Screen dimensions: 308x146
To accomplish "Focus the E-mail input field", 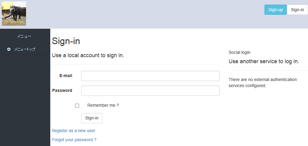I will 150,76.
